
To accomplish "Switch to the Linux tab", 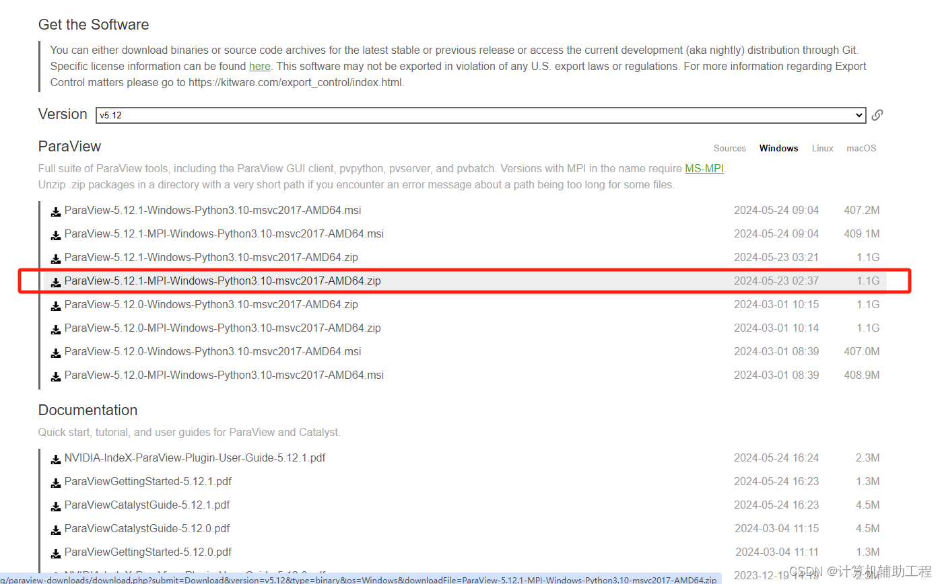I will (x=823, y=148).
